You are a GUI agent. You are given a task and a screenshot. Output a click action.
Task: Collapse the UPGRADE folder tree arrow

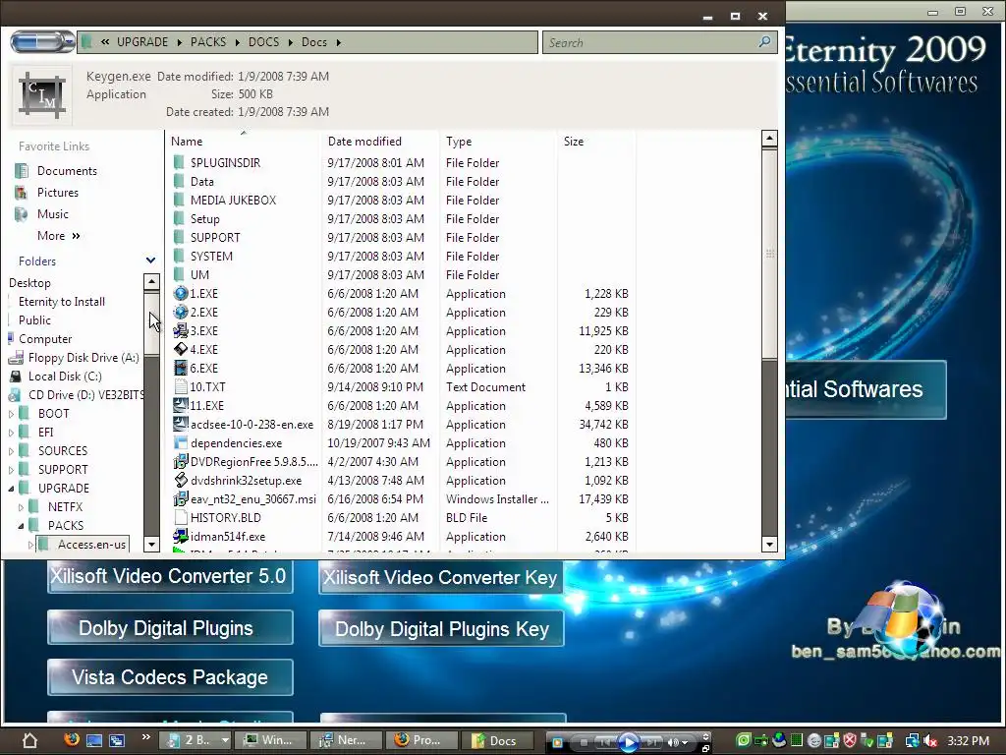(11, 489)
